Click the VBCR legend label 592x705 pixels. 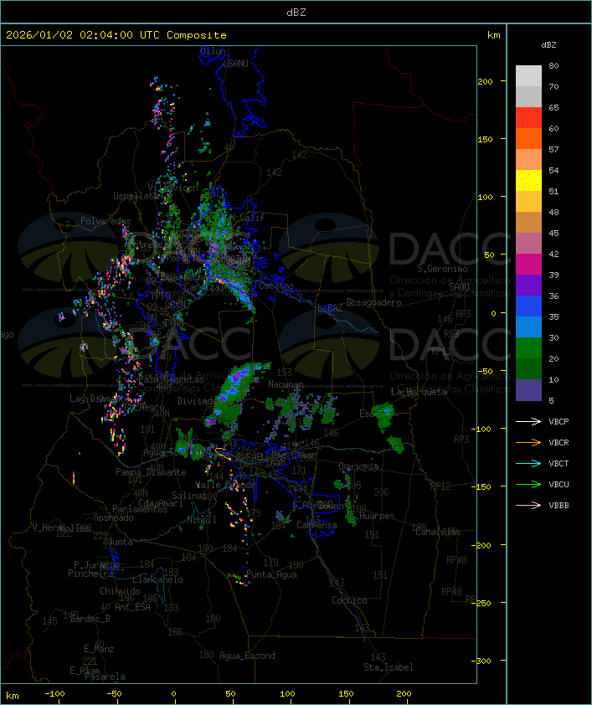(x=559, y=442)
